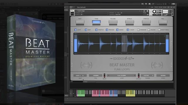Open Kontakt options gear icon
Screen dimensions: 188x105
(146, 4)
